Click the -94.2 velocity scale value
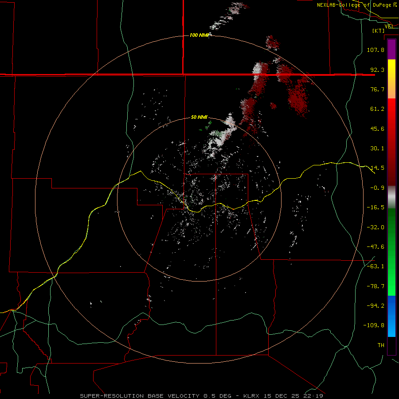 point(376,306)
